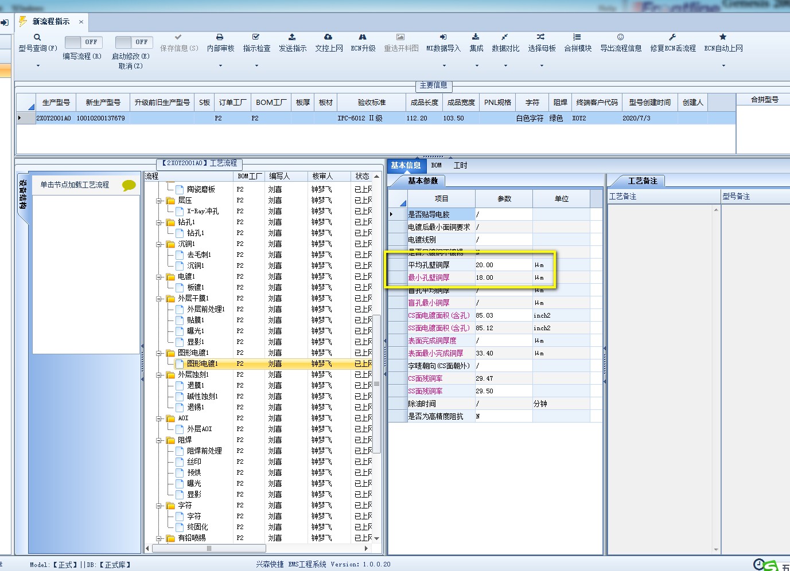Click 导出流程信息 export icon
Image resolution: width=790 pixels, height=571 pixels.
pos(620,37)
